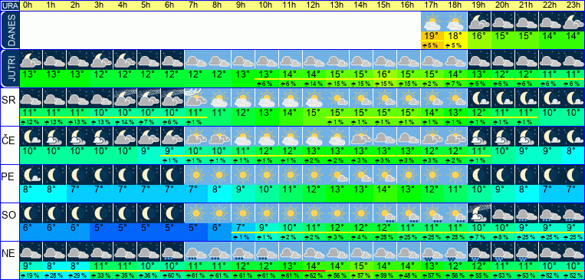Screen dimensions: 585x280
Task: Click the DANES 19h night cloud icon
Action: (x=479, y=21)
